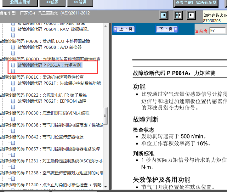Click document icon beside P060B entry
Viewport: 227px width, 192px height.
pyautogui.click(x=13, y=47)
